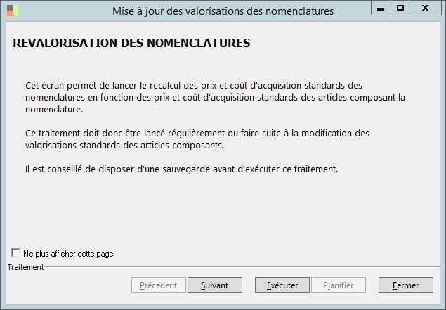Launch the recalculation with Exécuter
This screenshot has height=310, width=446.
tap(277, 285)
